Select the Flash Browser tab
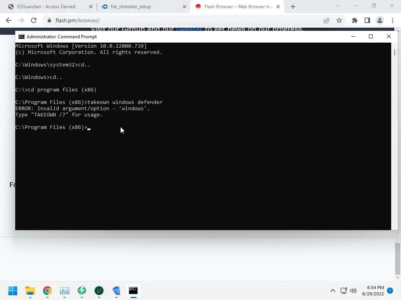 click(238, 7)
